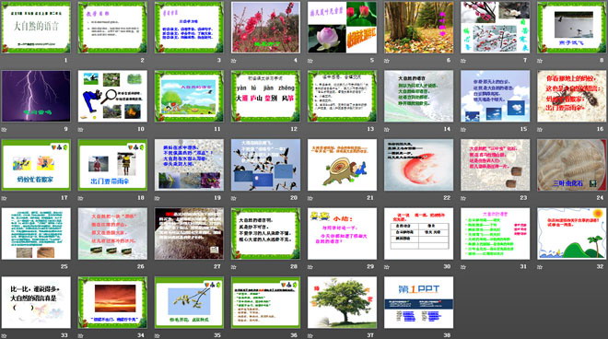
Task: Select slide 9 lightning thumbnail
Action: (x=36, y=96)
